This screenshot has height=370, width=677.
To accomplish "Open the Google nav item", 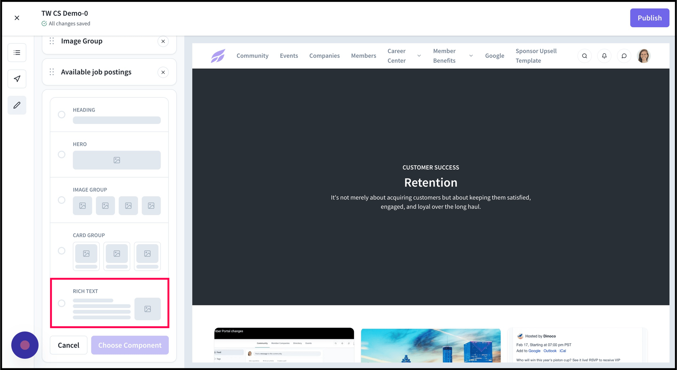I will pyautogui.click(x=494, y=56).
